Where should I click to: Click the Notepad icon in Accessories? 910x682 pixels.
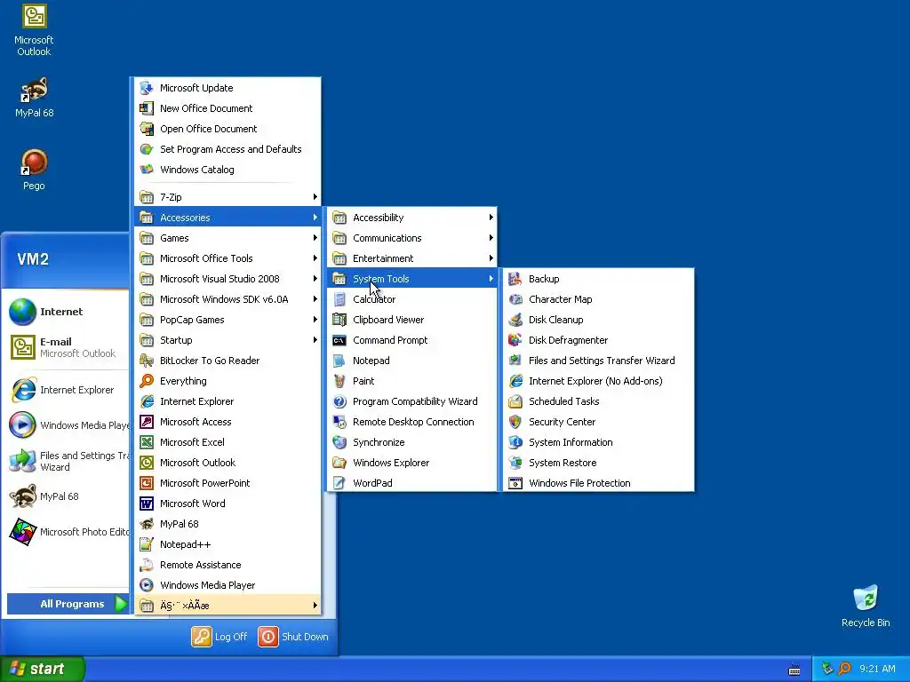point(339,361)
